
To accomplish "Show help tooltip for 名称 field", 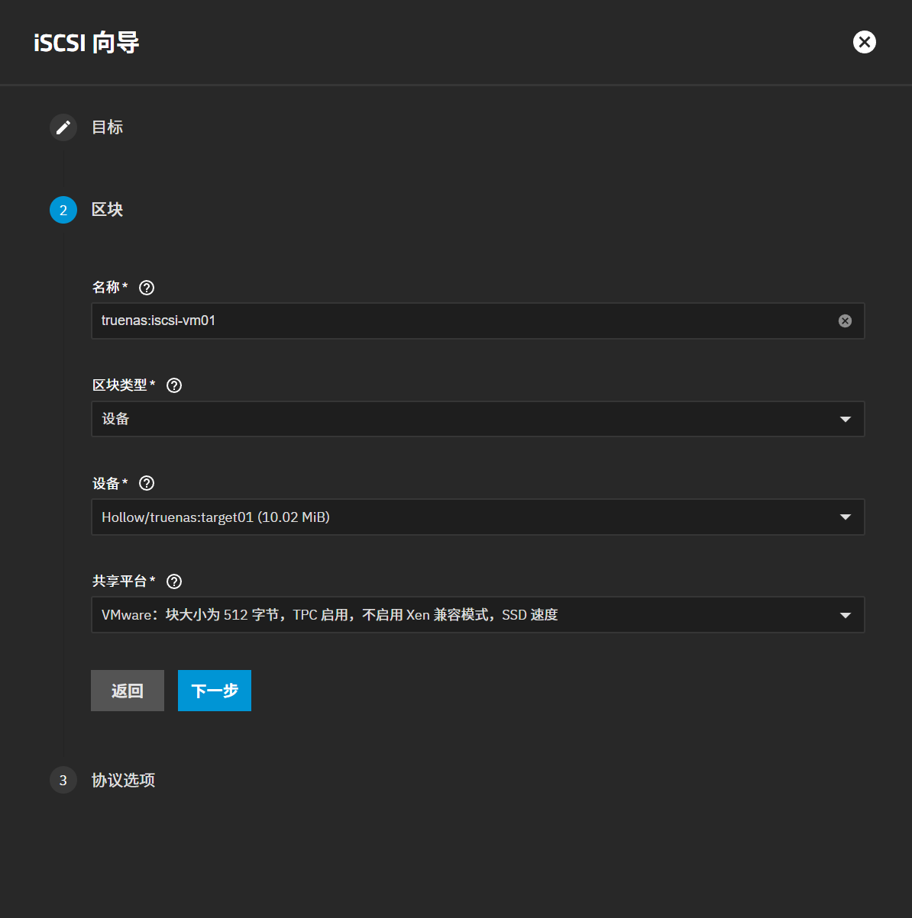I will pyautogui.click(x=147, y=288).
